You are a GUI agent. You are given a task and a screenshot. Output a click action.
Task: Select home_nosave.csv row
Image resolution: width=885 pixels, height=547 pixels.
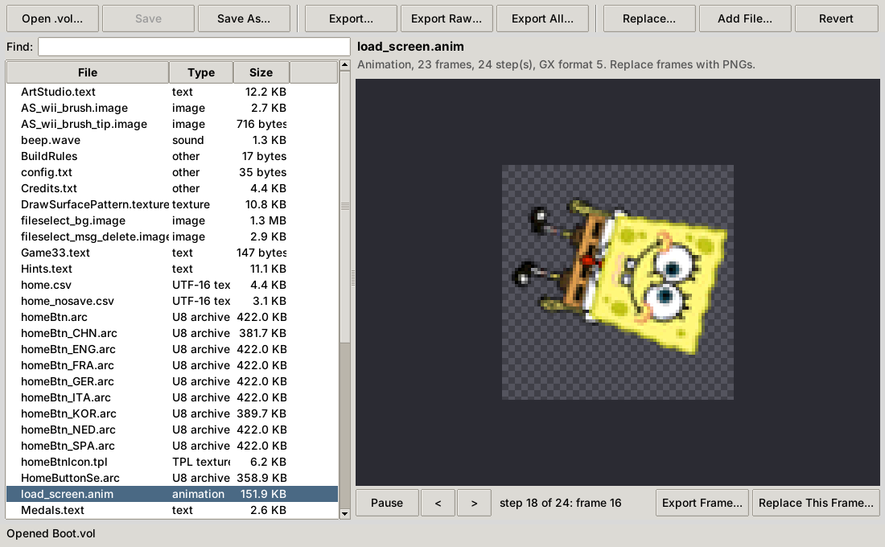pos(172,301)
